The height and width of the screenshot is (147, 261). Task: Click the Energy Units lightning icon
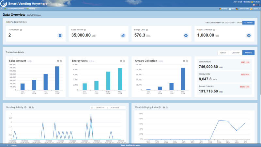pos(186,36)
